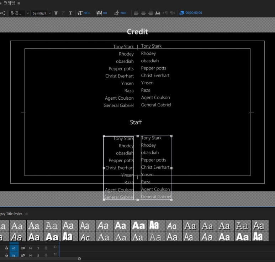Image resolution: width=275 pixels, height=262 pixels.
Task: Mute track A6
Action: 30,255
